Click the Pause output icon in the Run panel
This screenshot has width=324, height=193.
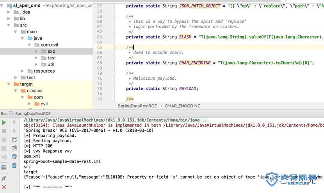click(x=4, y=140)
